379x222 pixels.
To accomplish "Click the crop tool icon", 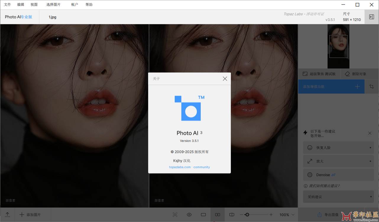I will pyautogui.click(x=372, y=86).
